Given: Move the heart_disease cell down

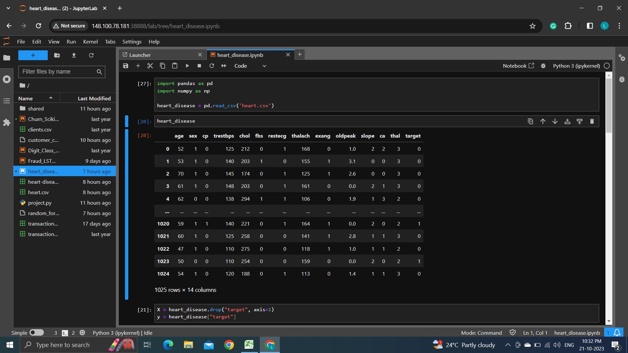Looking at the screenshot, I should tap(555, 121).
